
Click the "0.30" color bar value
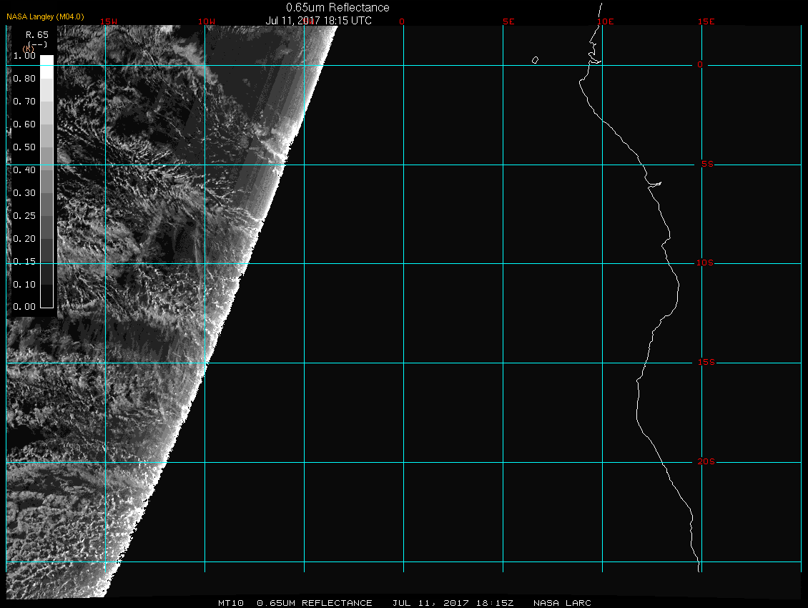[24, 193]
